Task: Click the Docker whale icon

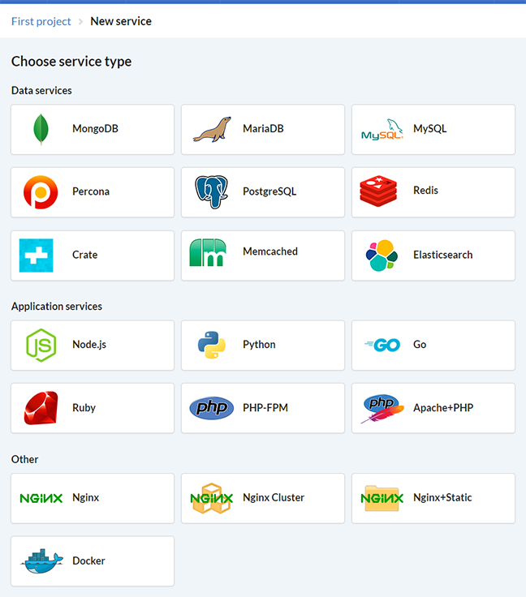Action: pos(41,560)
